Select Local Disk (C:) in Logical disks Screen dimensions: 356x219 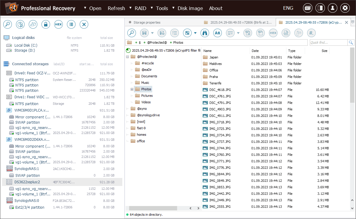[26, 45]
